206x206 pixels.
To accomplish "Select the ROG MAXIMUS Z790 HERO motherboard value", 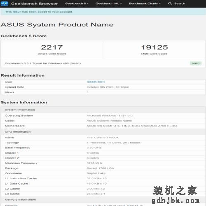I will [132, 126].
